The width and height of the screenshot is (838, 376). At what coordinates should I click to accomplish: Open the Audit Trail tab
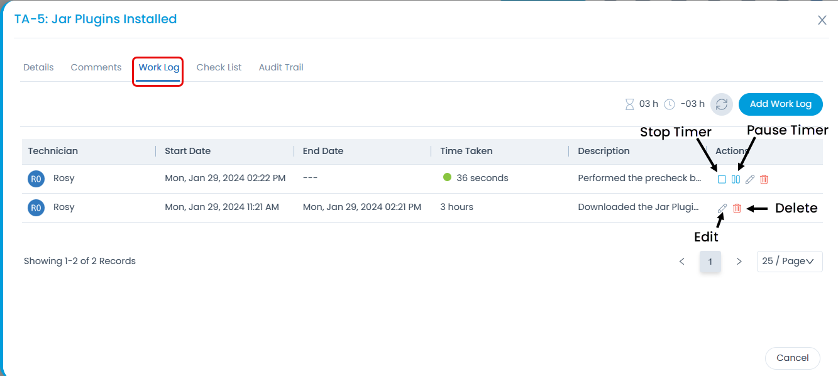coord(281,67)
